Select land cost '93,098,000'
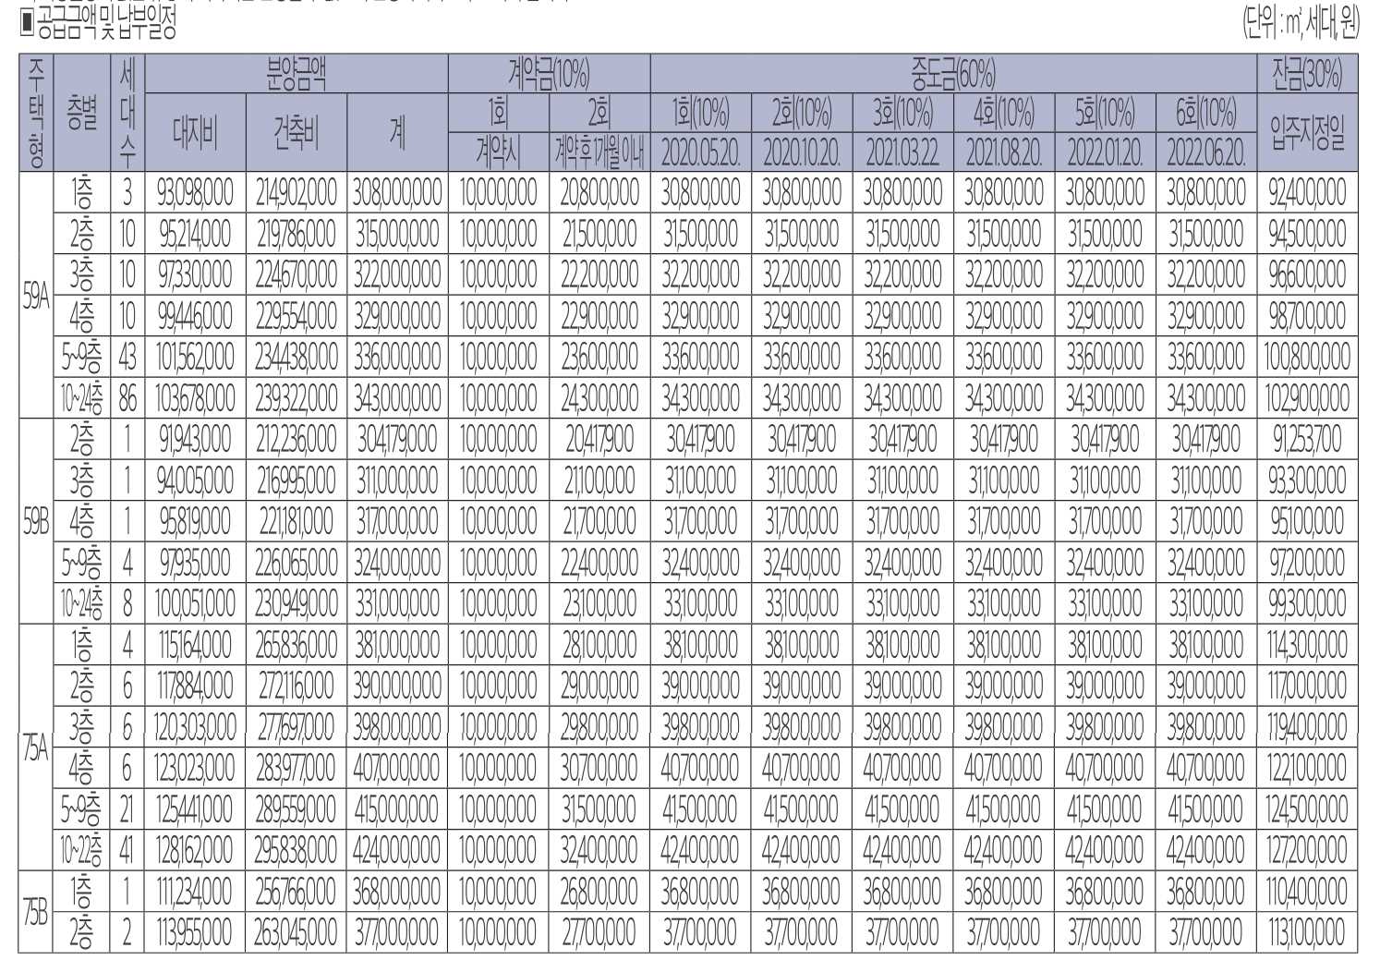This screenshot has height=972, width=1380. [x=195, y=193]
